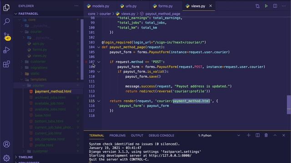Open forms.py in Explorer tree

click(40, 50)
